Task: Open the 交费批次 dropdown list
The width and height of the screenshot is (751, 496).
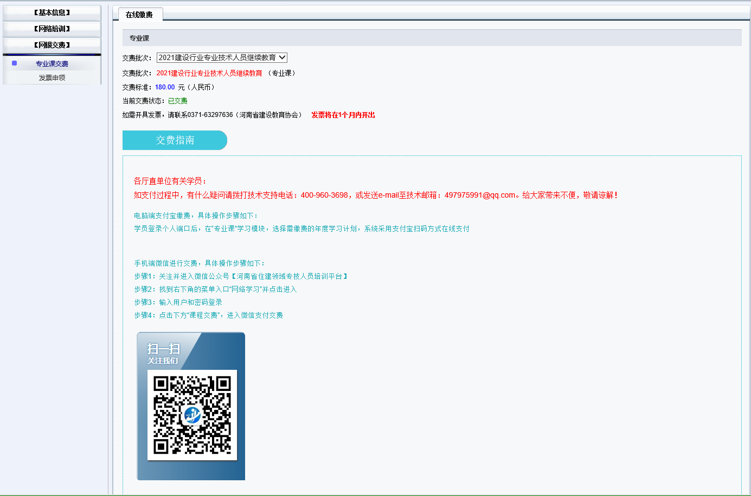Action: (222, 57)
